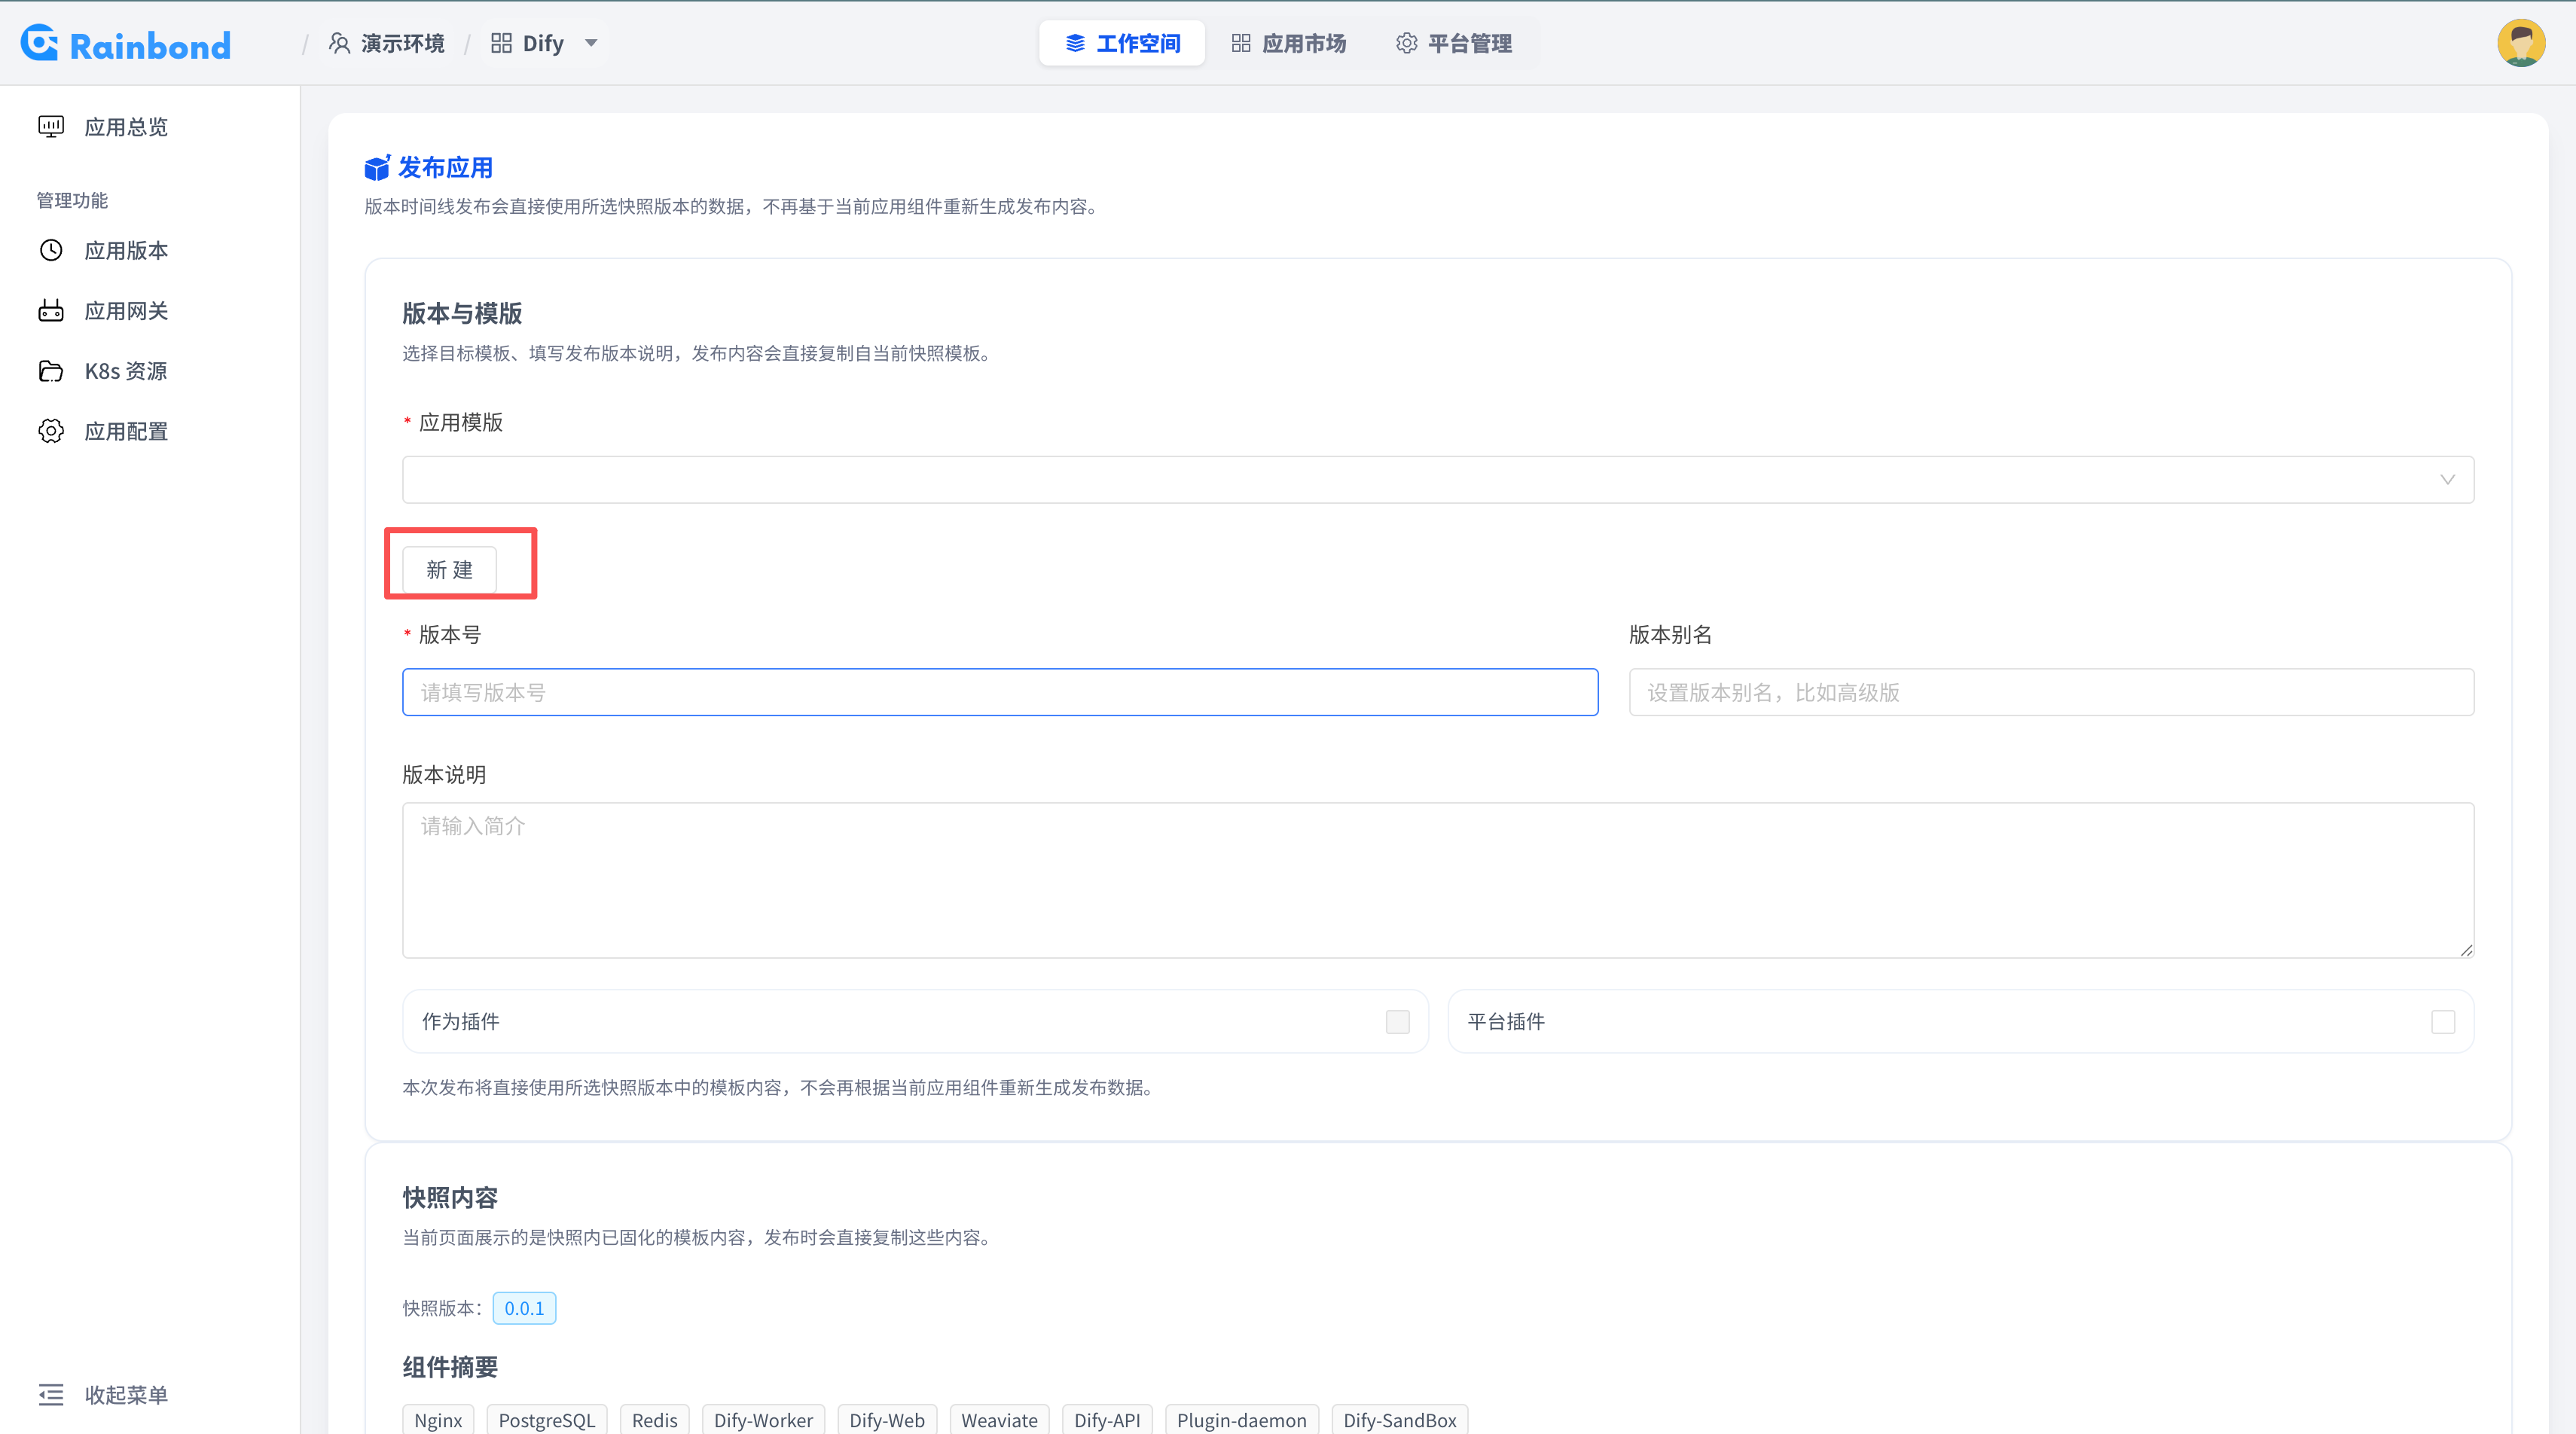This screenshot has height=1434, width=2576.
Task: Click the 应用网关 gateway icon
Action: tap(51, 310)
